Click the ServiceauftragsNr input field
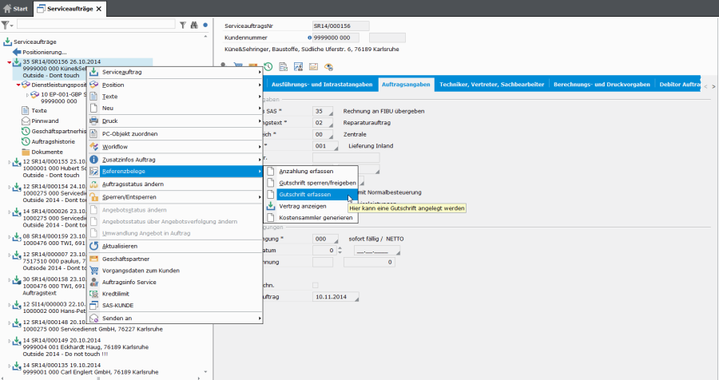The image size is (719, 380). pos(340,26)
